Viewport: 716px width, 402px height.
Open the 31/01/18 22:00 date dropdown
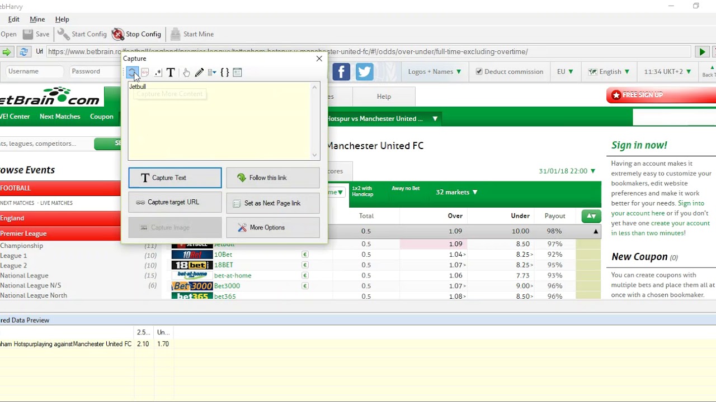(567, 171)
